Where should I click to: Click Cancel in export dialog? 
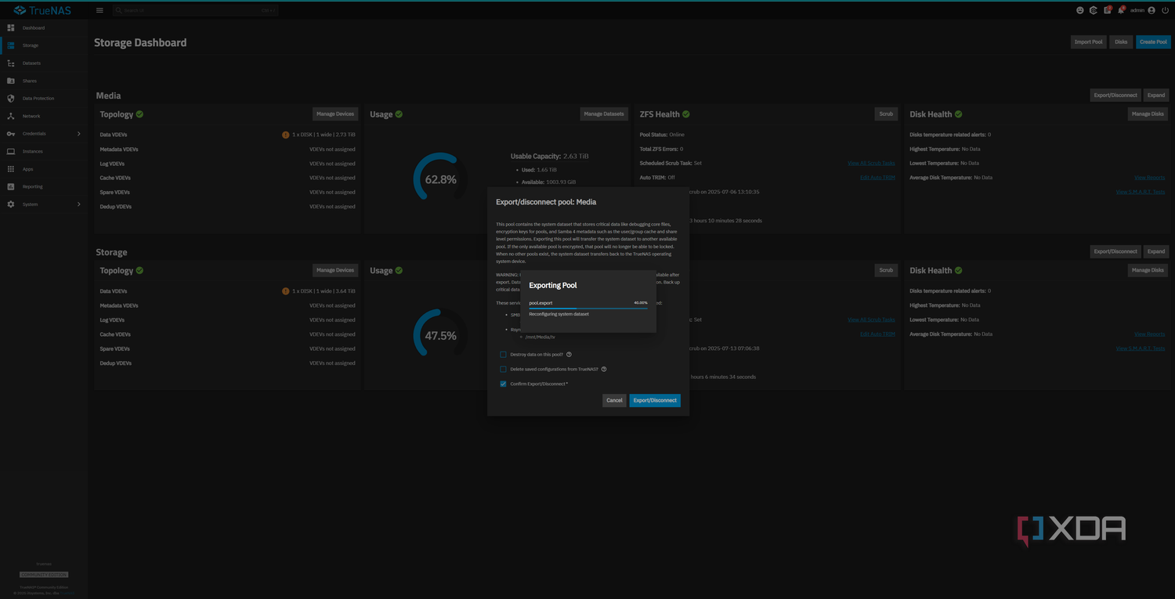614,400
